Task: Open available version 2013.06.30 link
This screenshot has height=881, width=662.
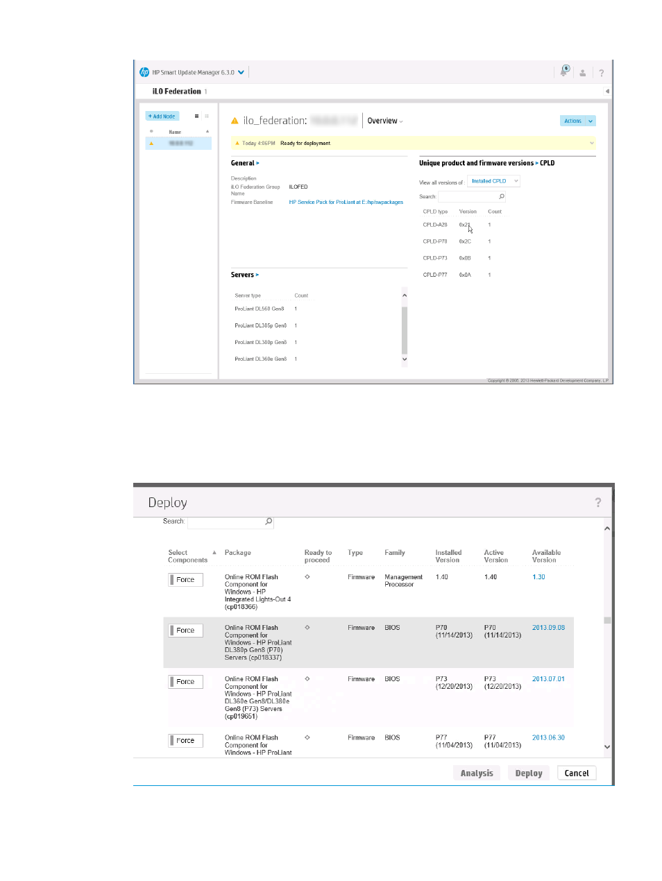Action: (x=548, y=738)
